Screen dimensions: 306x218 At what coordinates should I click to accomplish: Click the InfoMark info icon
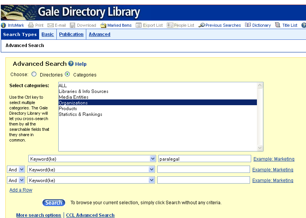point(3,25)
